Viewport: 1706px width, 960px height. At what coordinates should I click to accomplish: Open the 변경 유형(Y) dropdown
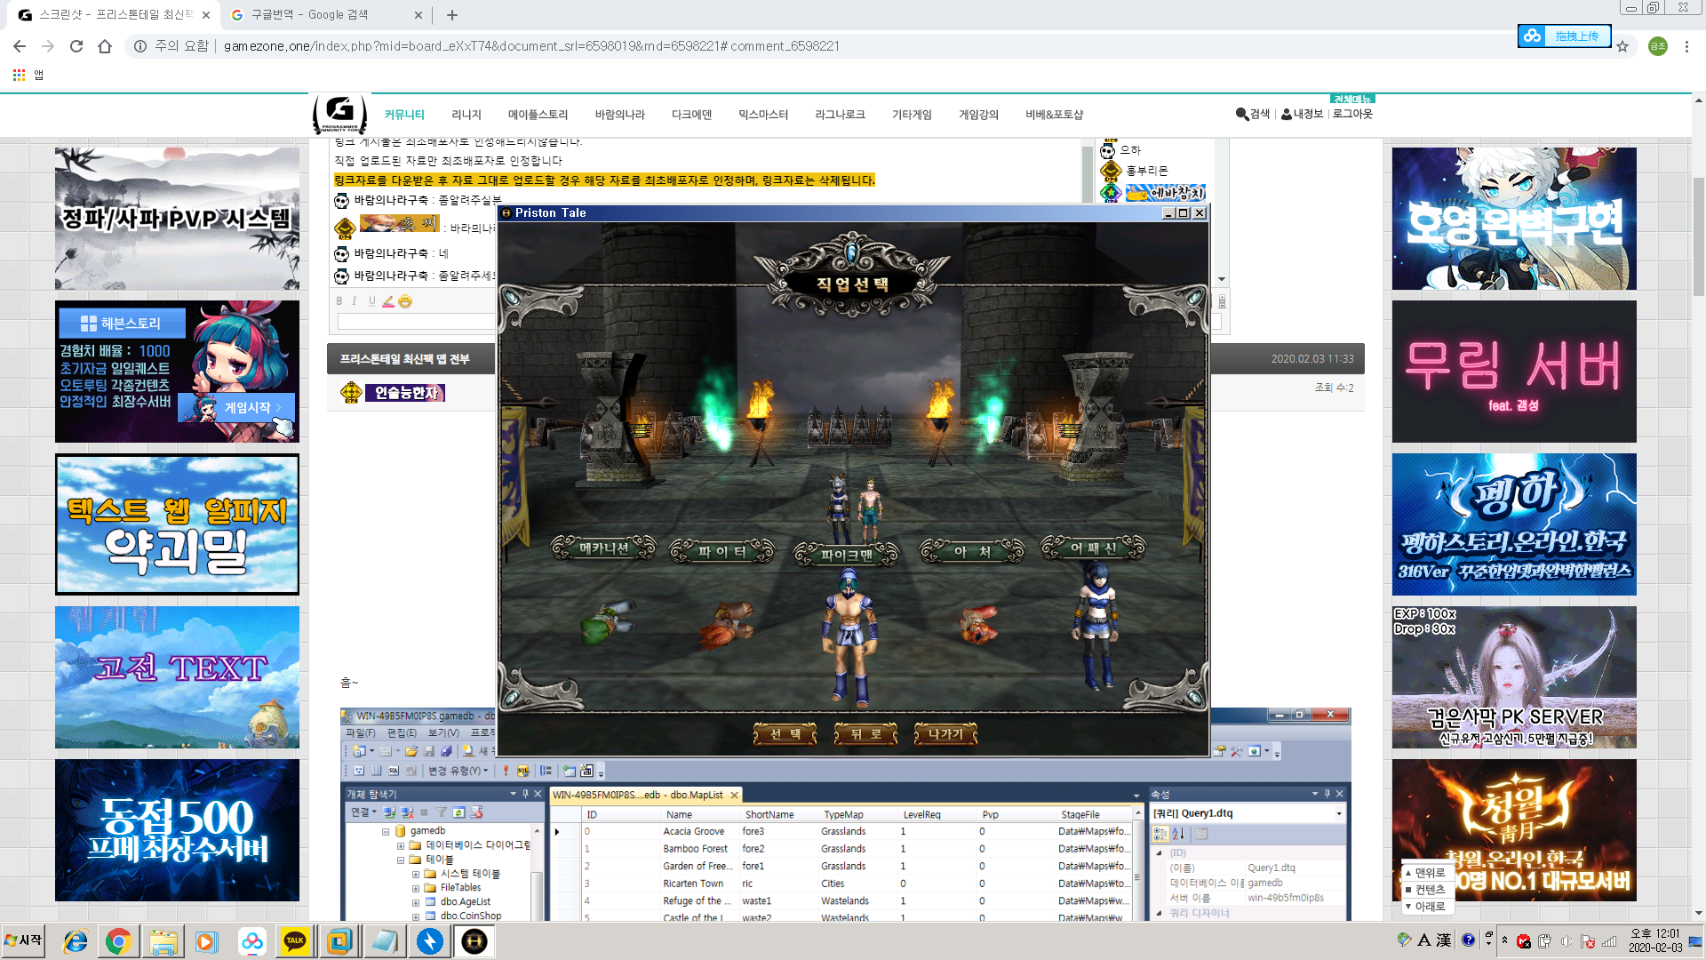coord(458,771)
